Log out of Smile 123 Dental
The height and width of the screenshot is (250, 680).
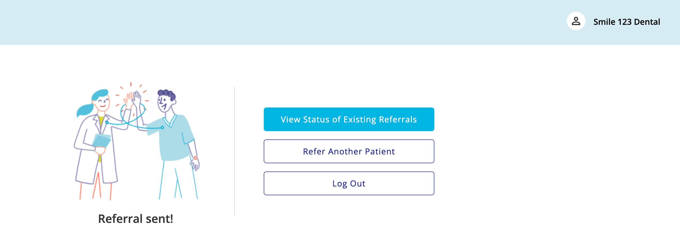pyautogui.click(x=349, y=183)
